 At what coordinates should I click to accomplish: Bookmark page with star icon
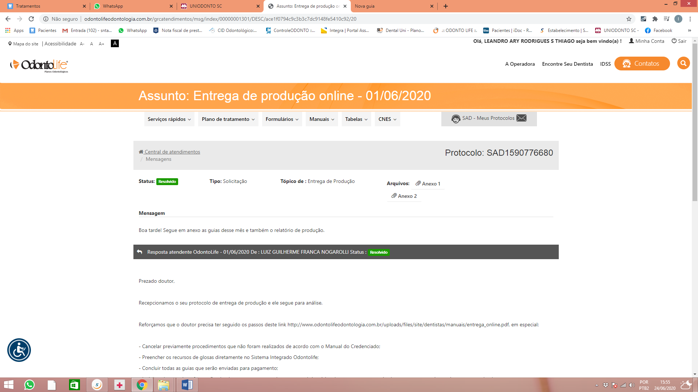(629, 19)
